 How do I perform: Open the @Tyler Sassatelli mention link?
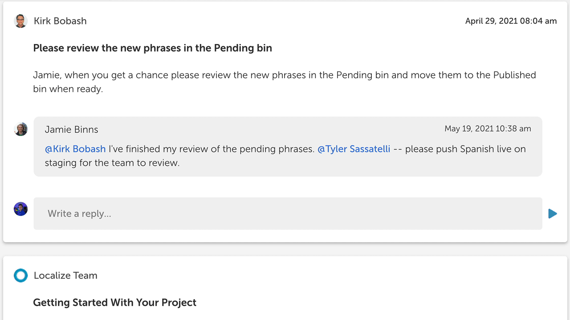click(x=354, y=149)
